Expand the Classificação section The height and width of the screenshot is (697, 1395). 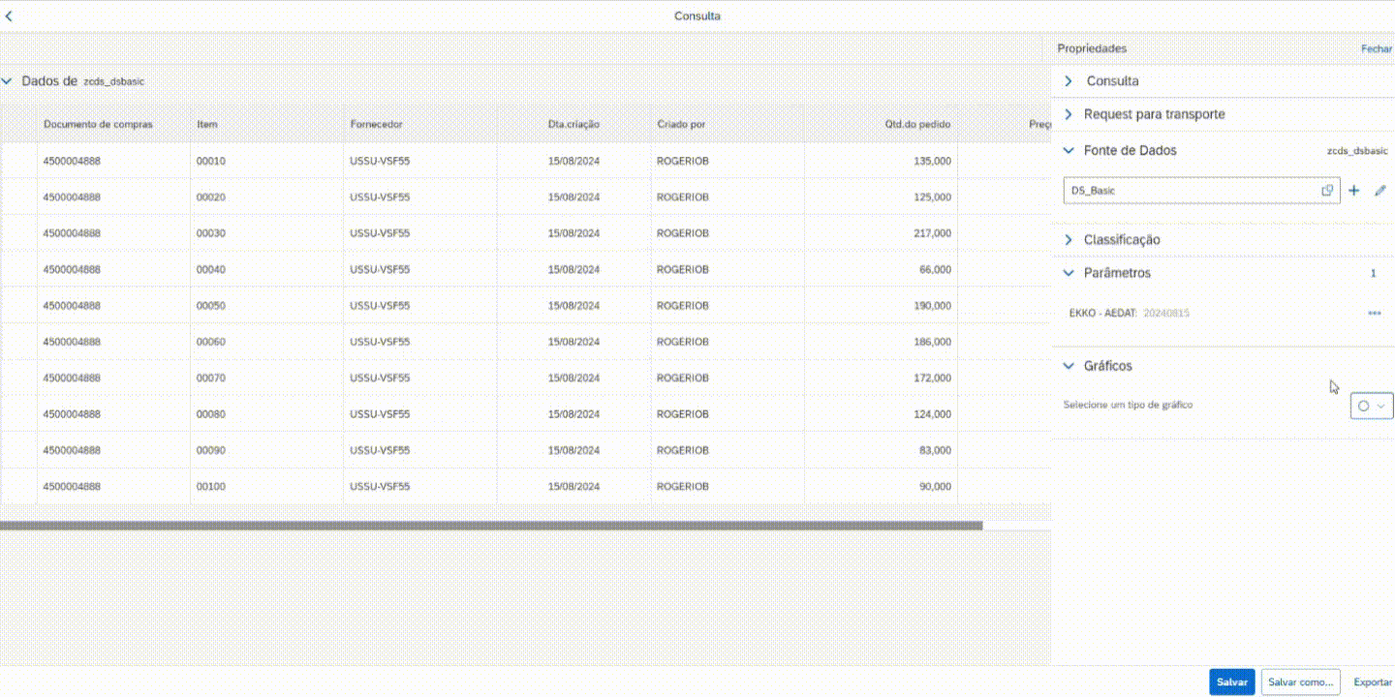point(1069,240)
